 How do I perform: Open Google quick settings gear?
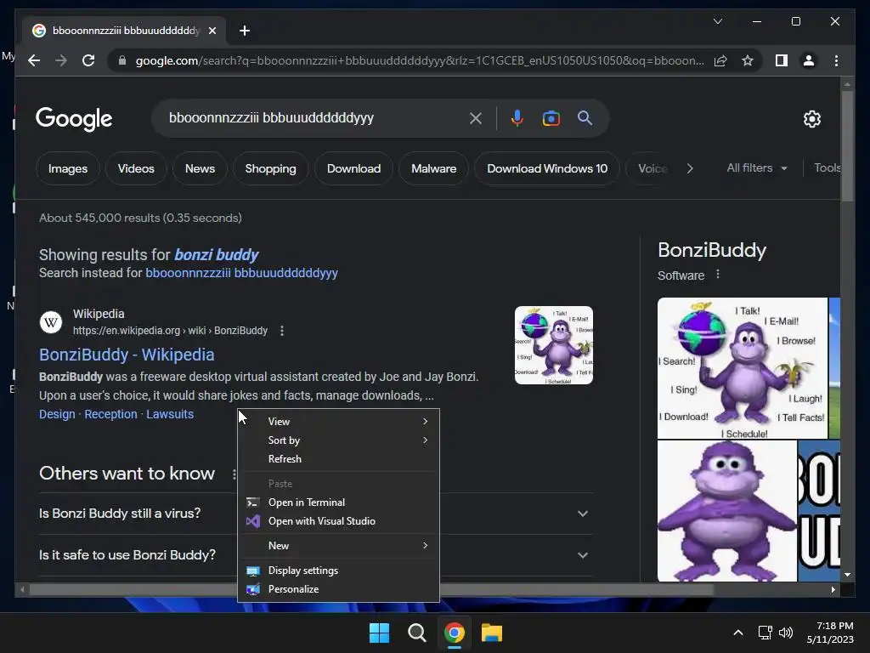point(811,119)
